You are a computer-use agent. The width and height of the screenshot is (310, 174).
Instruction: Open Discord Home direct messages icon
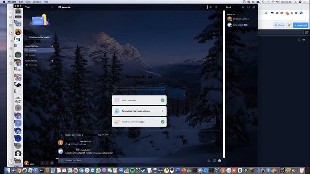[18, 12]
